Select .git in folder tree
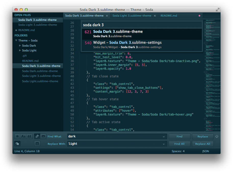The image size is (233, 172). [x=24, y=56]
